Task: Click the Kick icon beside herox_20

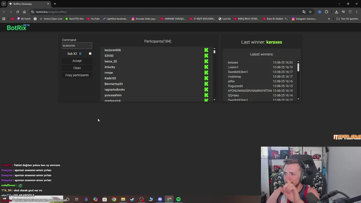Action: [206, 61]
